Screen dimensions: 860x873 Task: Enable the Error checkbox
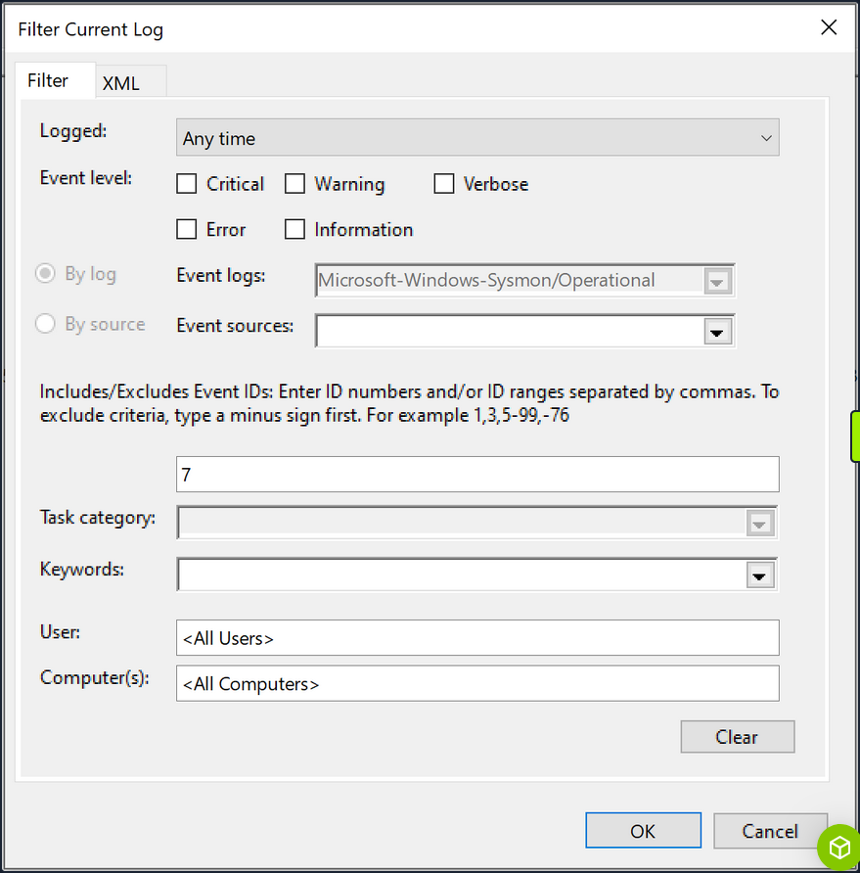[x=186, y=229]
